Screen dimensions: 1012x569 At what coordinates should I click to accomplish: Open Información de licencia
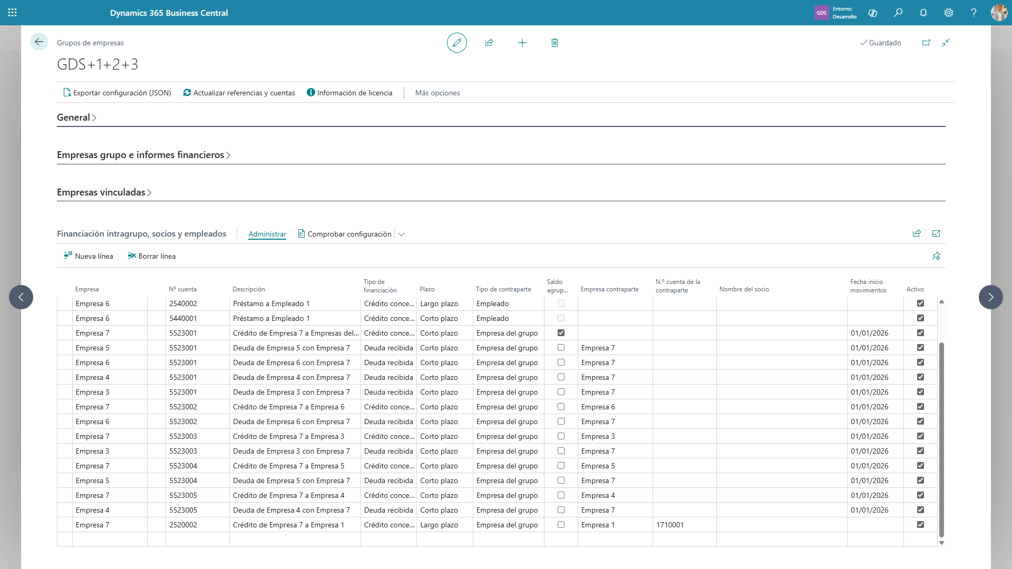pos(349,93)
